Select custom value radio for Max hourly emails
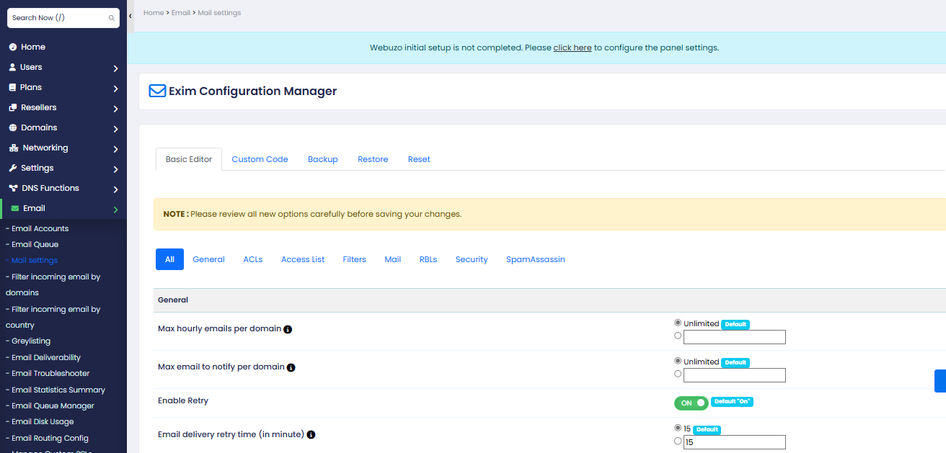946x453 pixels. (678, 335)
